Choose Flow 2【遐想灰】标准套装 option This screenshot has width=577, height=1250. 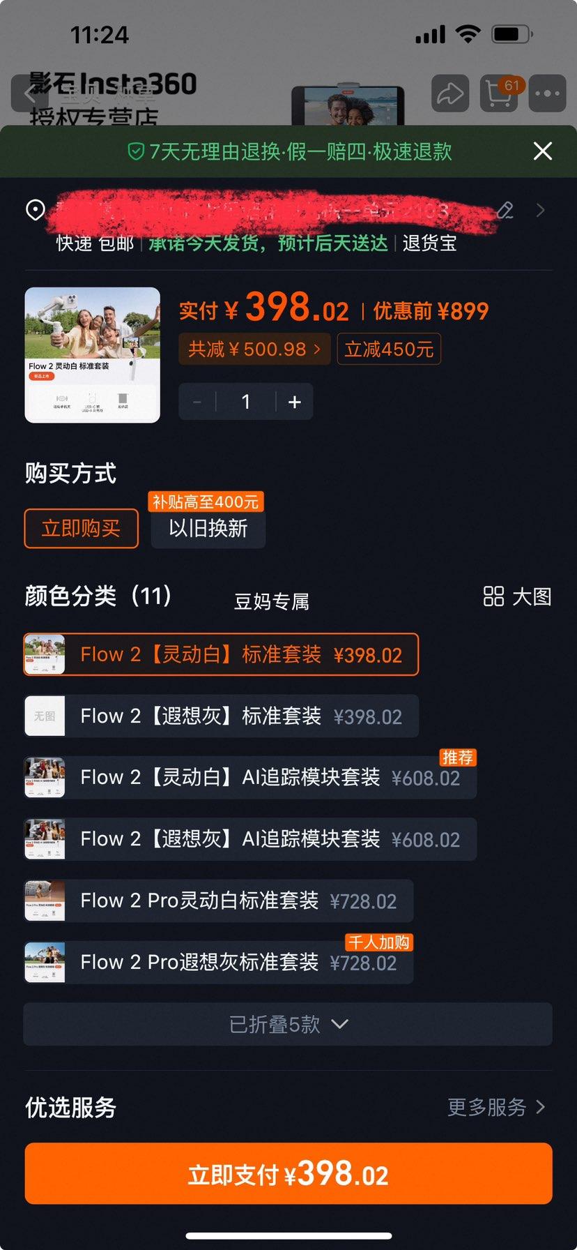point(221,716)
